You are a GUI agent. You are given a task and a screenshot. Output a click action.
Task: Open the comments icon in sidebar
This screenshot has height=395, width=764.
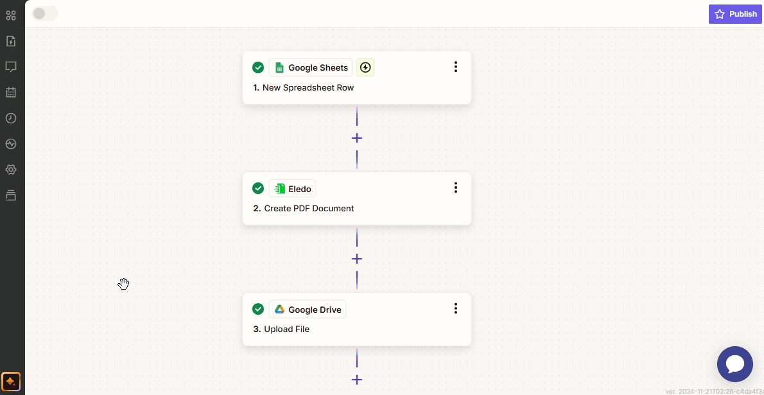coord(11,67)
